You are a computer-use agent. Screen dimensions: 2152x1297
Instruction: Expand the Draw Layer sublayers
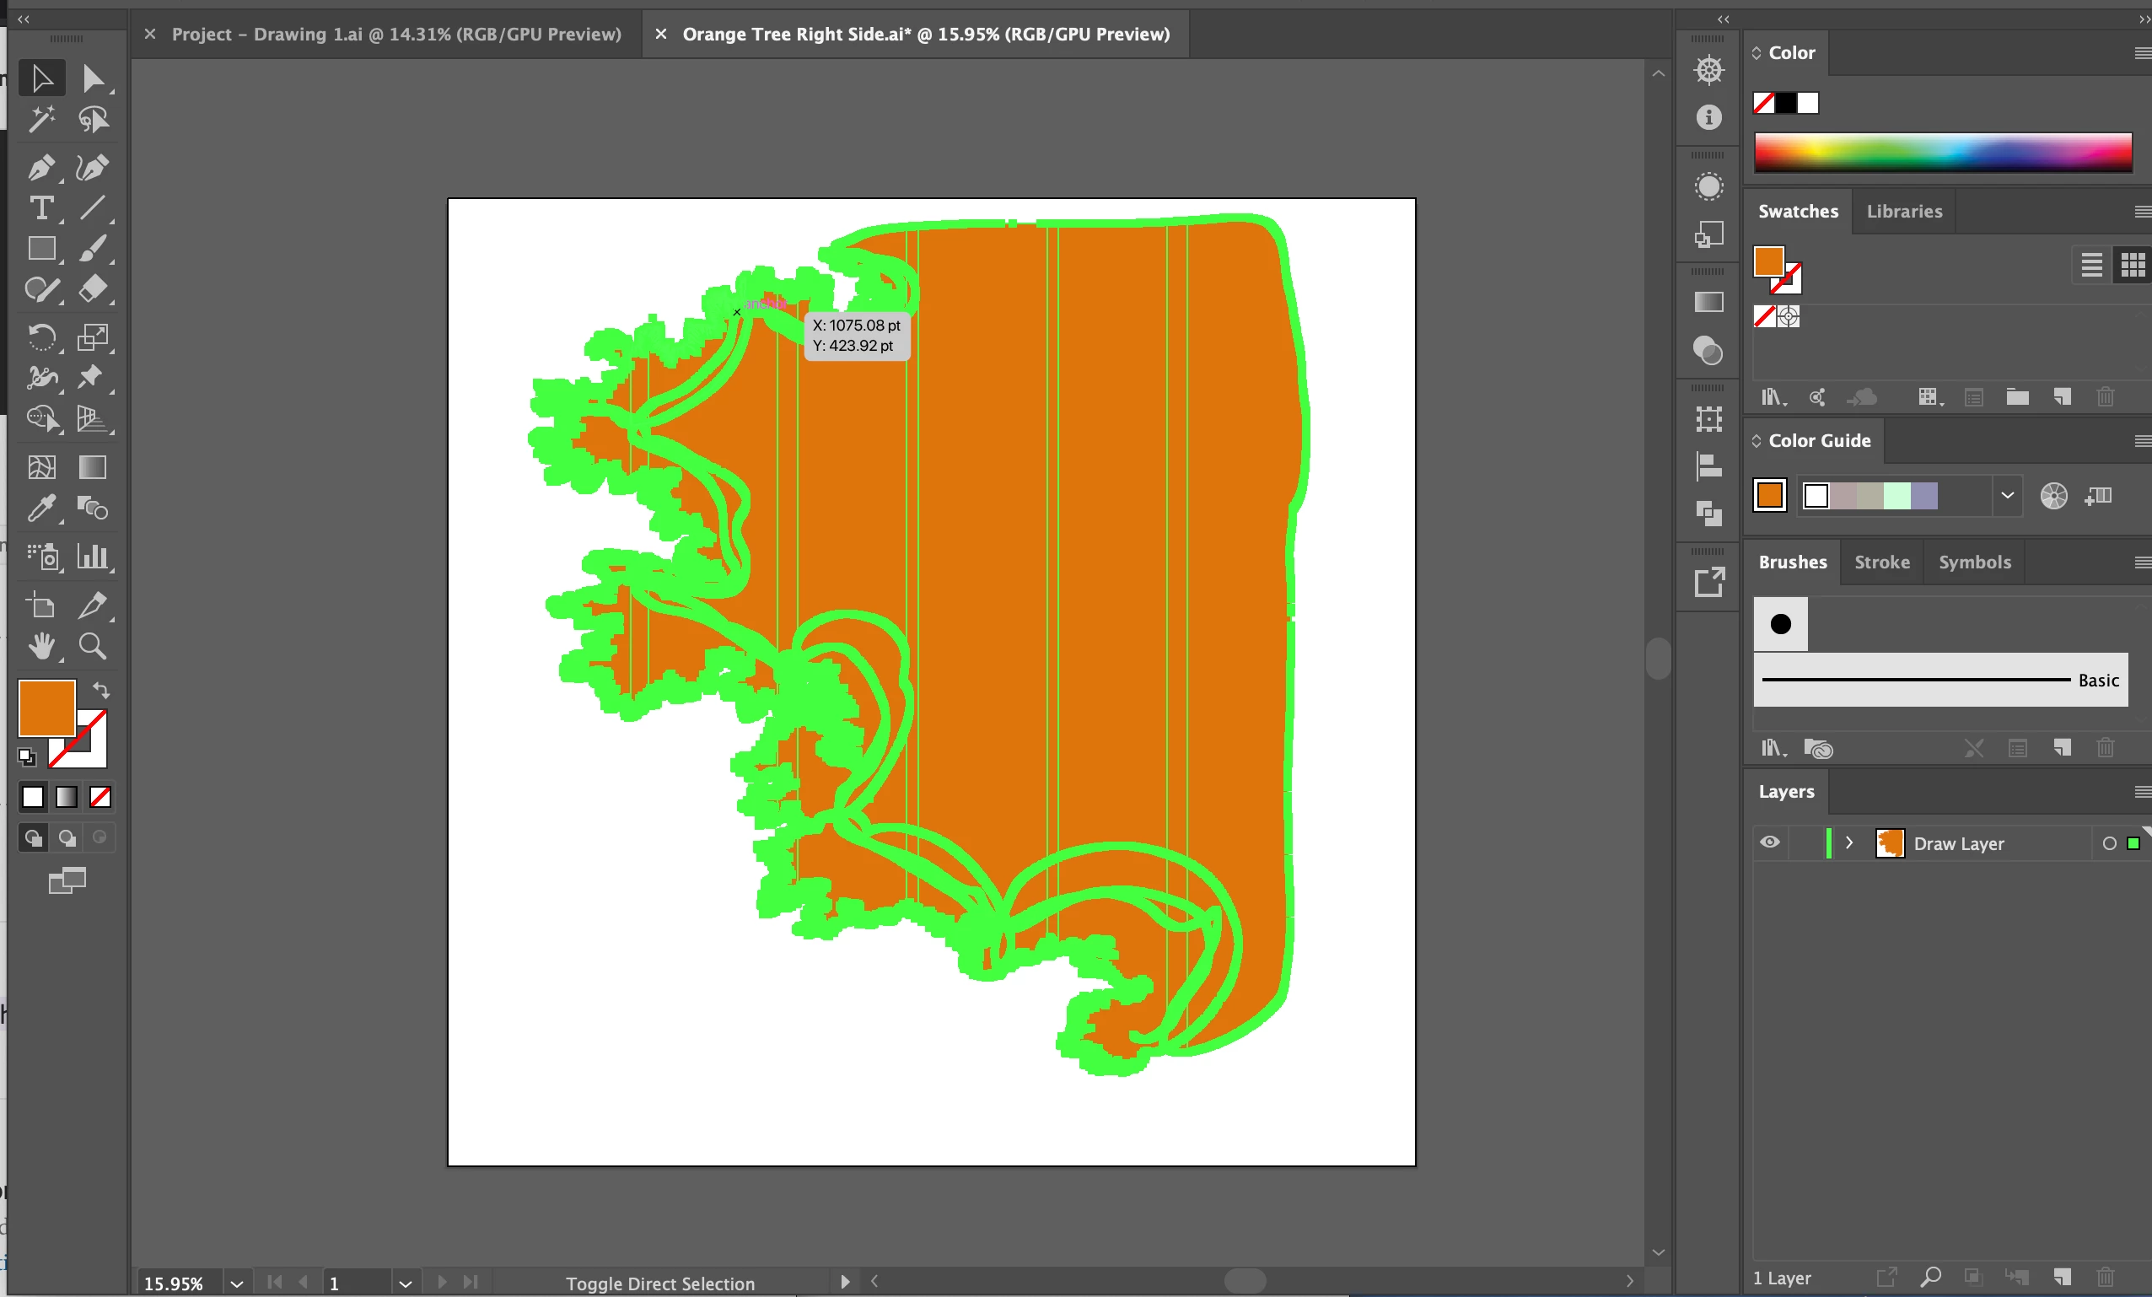[1849, 842]
